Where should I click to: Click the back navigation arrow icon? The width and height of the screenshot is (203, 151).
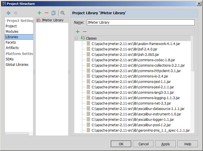coord(9,13)
